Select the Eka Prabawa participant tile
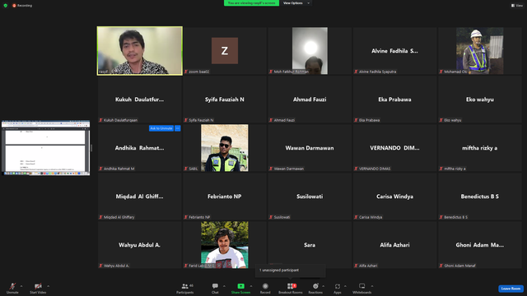This screenshot has height=296, width=527. [x=394, y=99]
